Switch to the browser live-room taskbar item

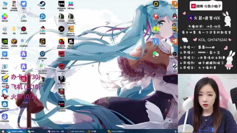(x=16, y=132)
